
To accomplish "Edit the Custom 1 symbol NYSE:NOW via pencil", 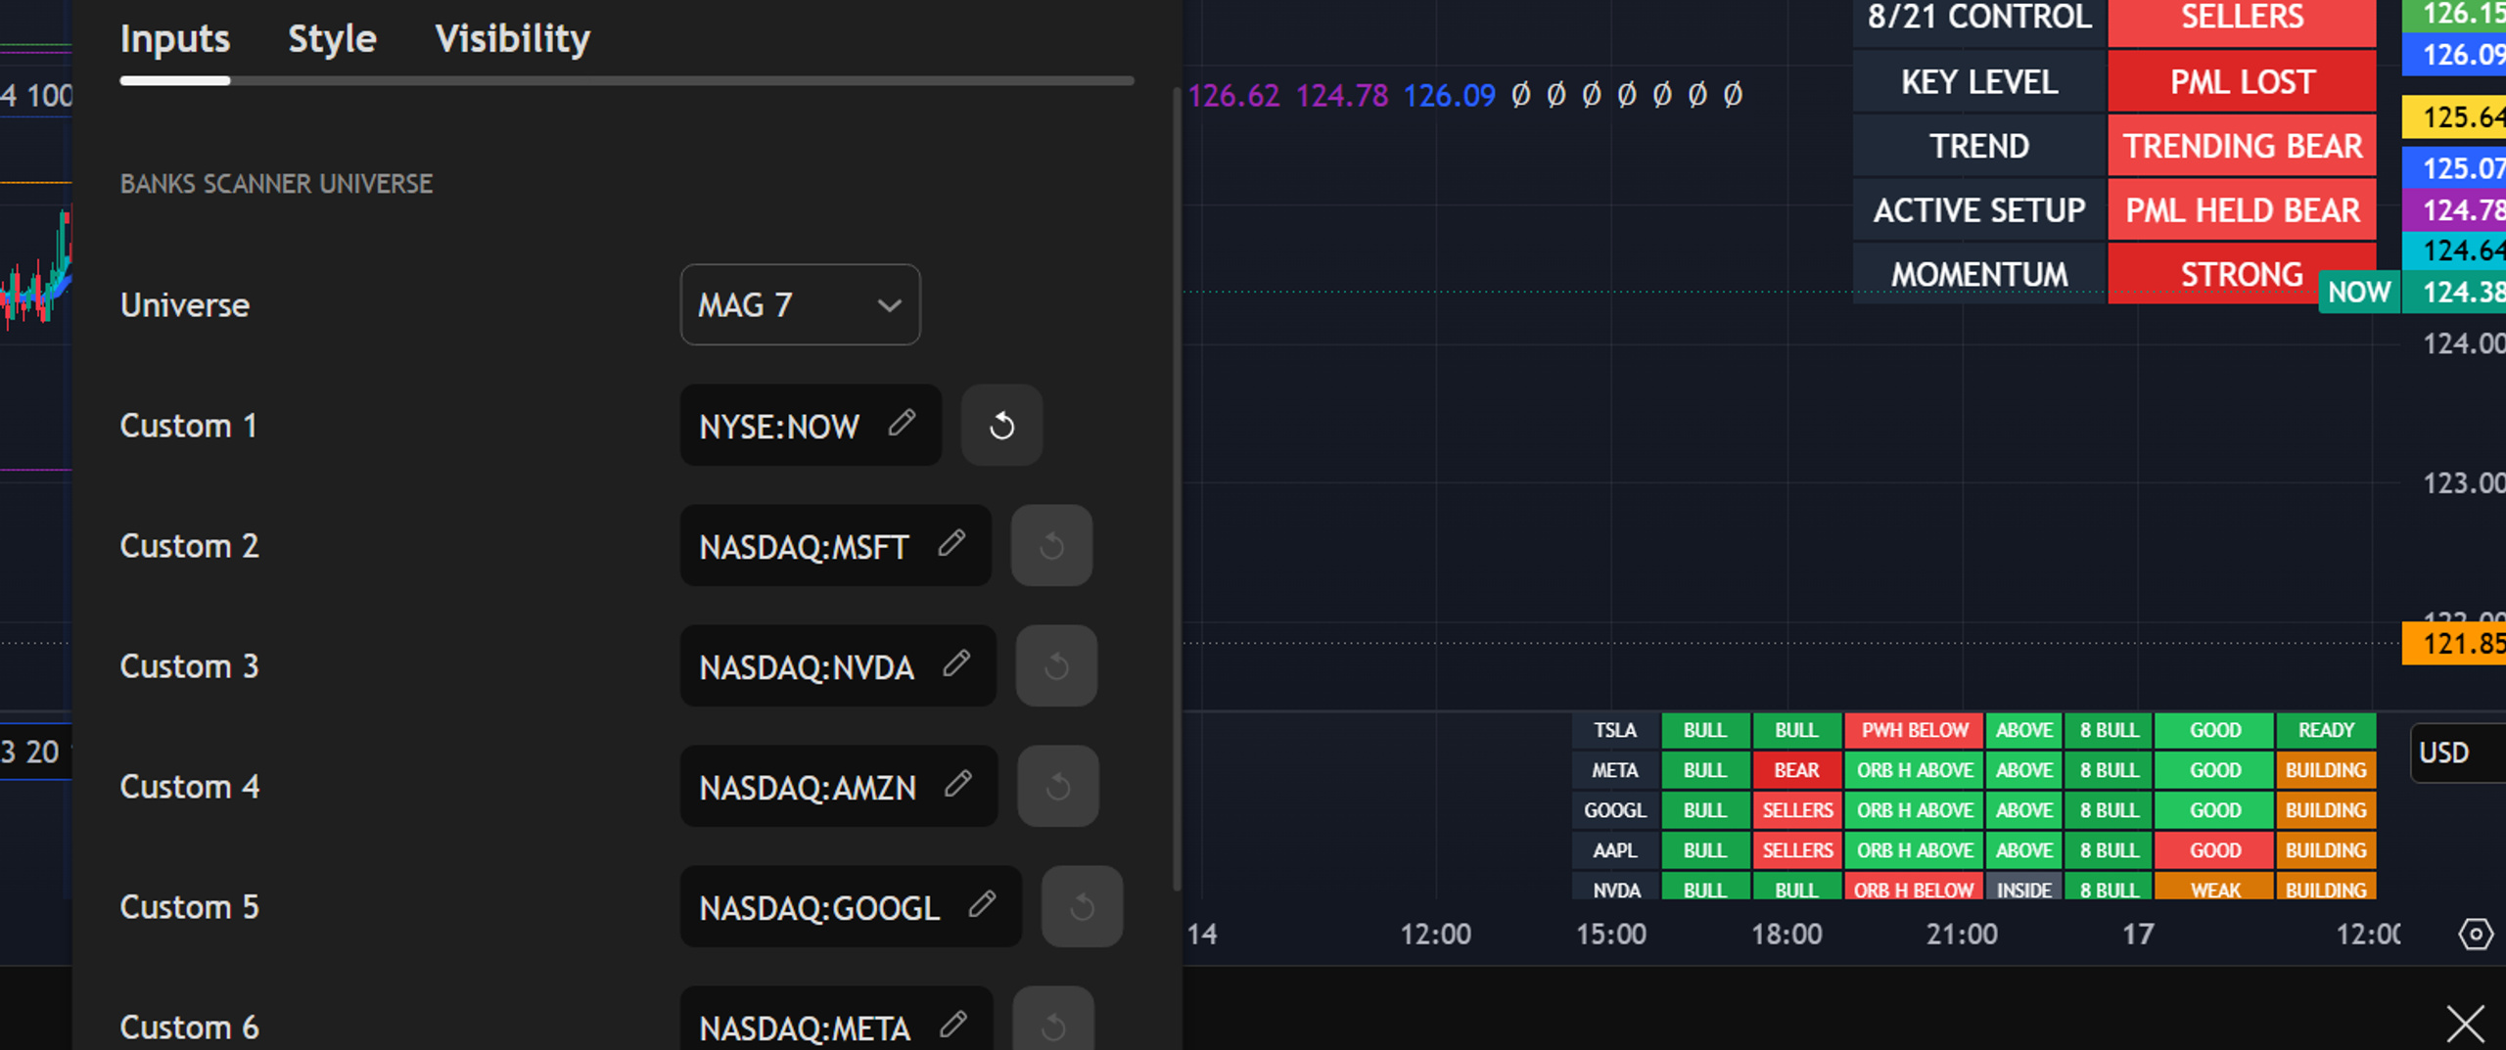I will click(902, 424).
